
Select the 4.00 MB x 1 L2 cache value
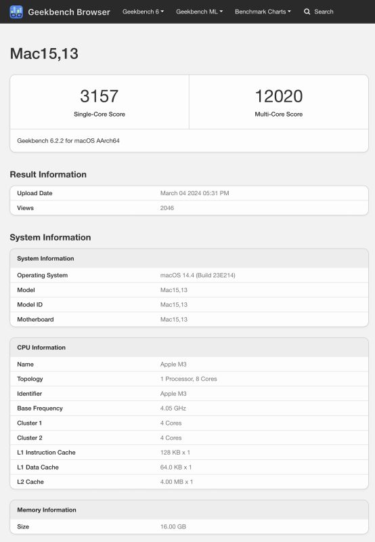177,482
